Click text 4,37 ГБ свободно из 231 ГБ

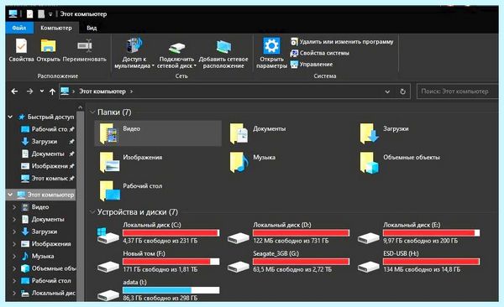pos(160,241)
